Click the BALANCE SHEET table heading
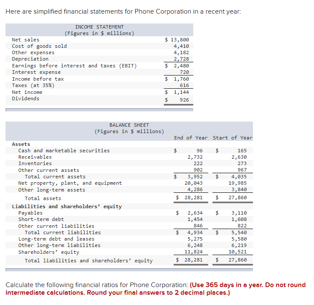Screen dimensions: 314x305 click(129, 125)
